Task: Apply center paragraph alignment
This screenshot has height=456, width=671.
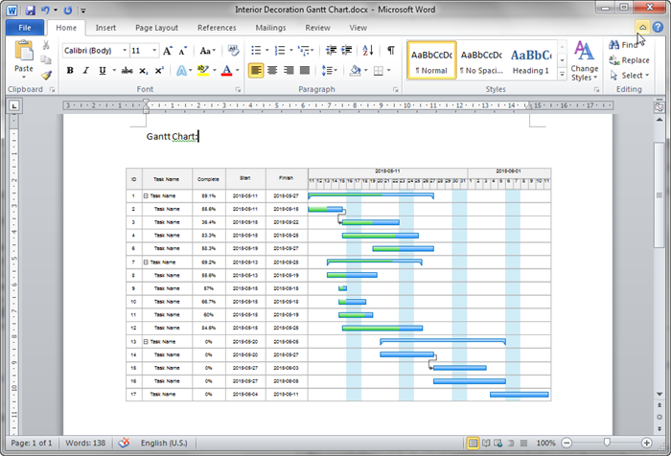Action: pos(272,71)
